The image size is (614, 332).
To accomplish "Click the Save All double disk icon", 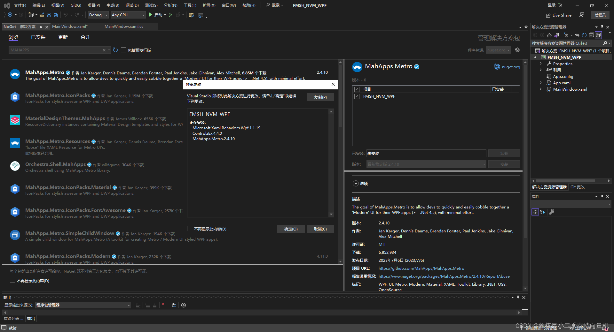I will coord(56,15).
